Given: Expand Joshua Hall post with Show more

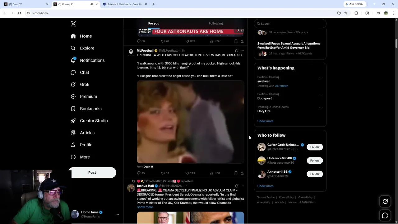Looking at the screenshot, I should point(145,207).
